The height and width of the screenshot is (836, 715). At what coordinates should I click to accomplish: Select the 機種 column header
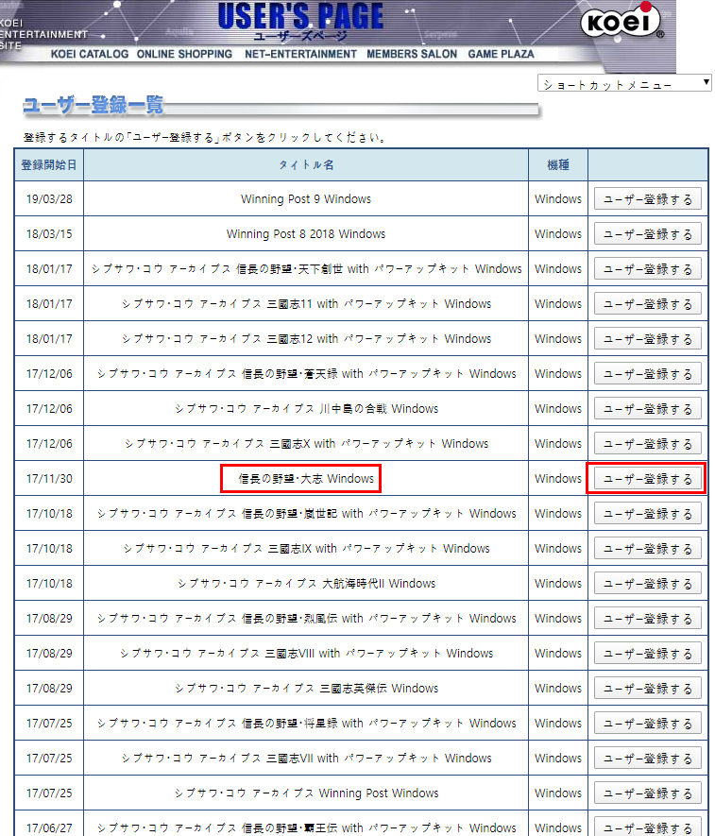[558, 164]
